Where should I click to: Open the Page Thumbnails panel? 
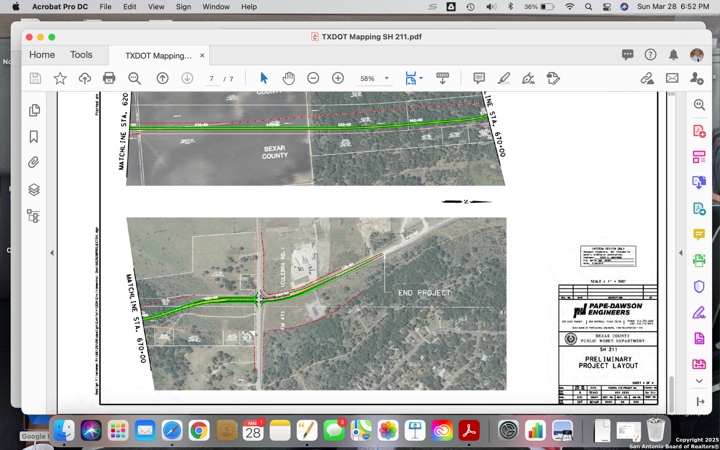pos(34,110)
